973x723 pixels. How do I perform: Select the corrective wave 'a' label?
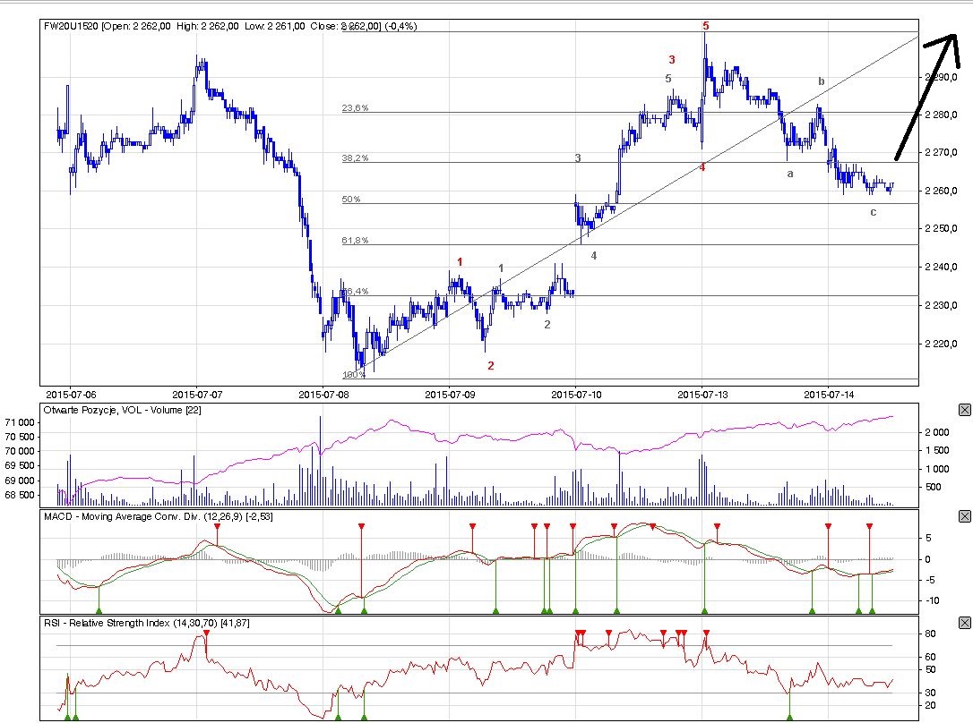coord(790,174)
